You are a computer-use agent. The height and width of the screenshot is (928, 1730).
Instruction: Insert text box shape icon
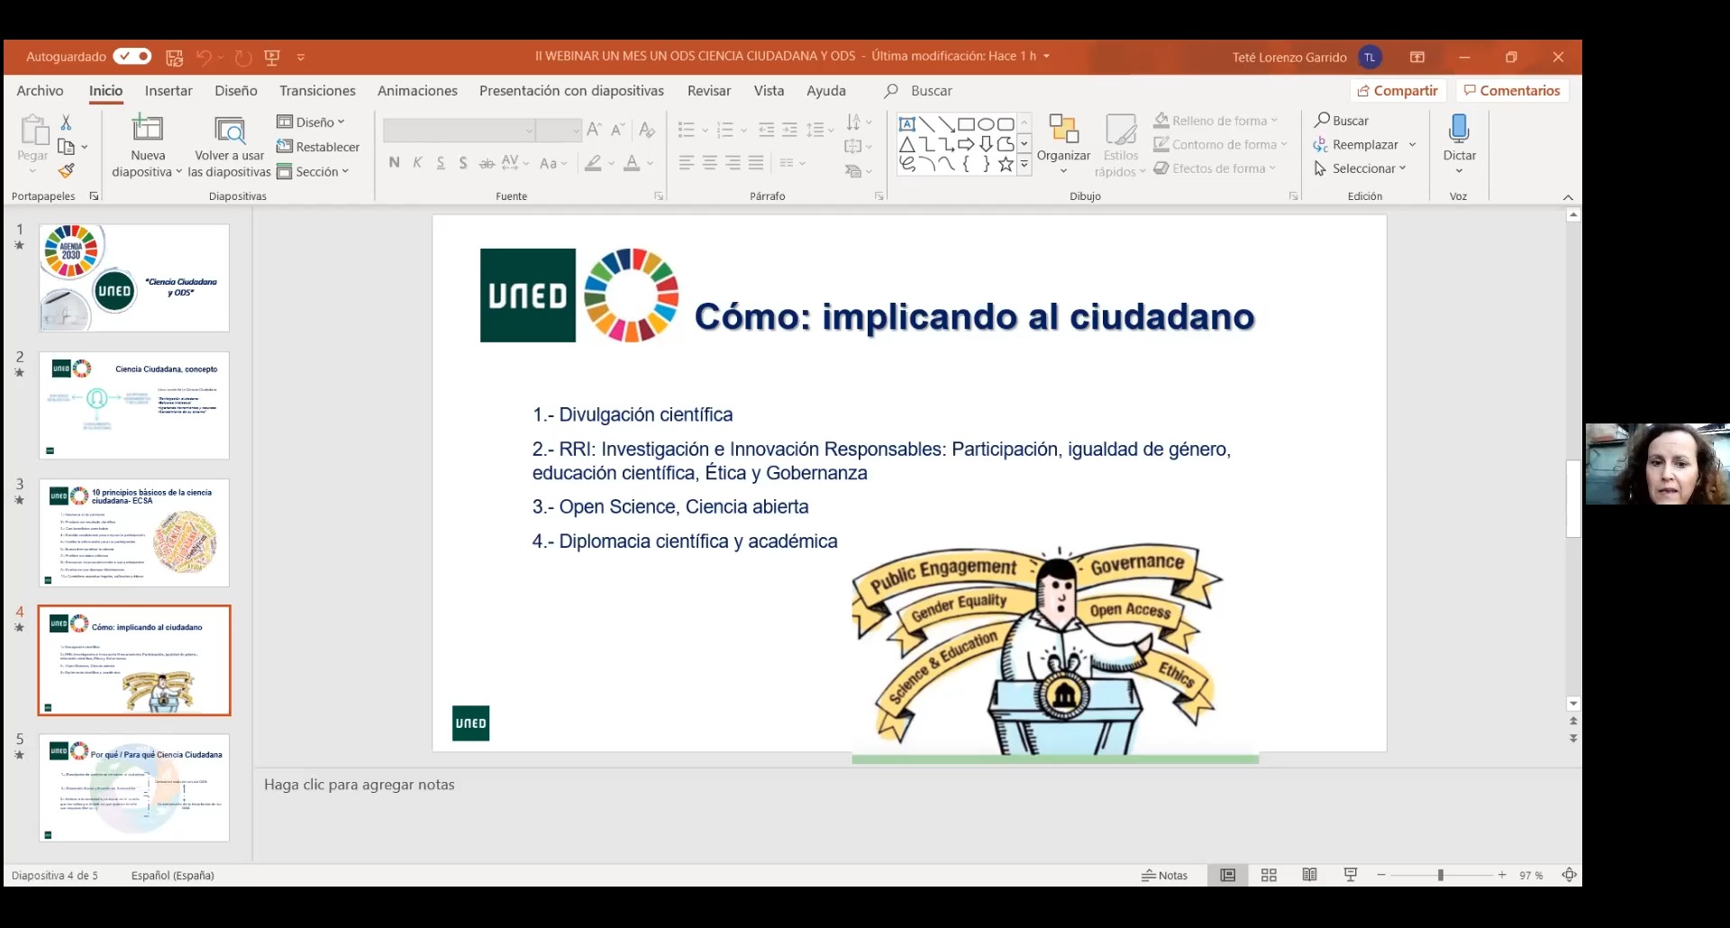coord(907,124)
